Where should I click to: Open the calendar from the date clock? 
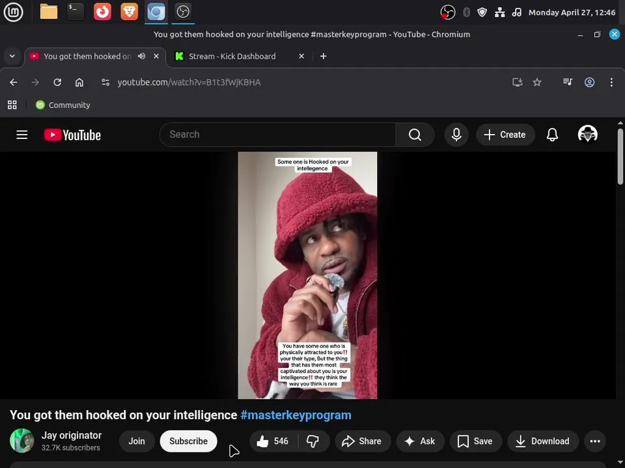click(x=572, y=12)
